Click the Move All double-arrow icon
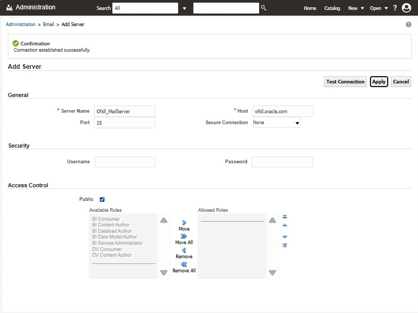 (184, 236)
